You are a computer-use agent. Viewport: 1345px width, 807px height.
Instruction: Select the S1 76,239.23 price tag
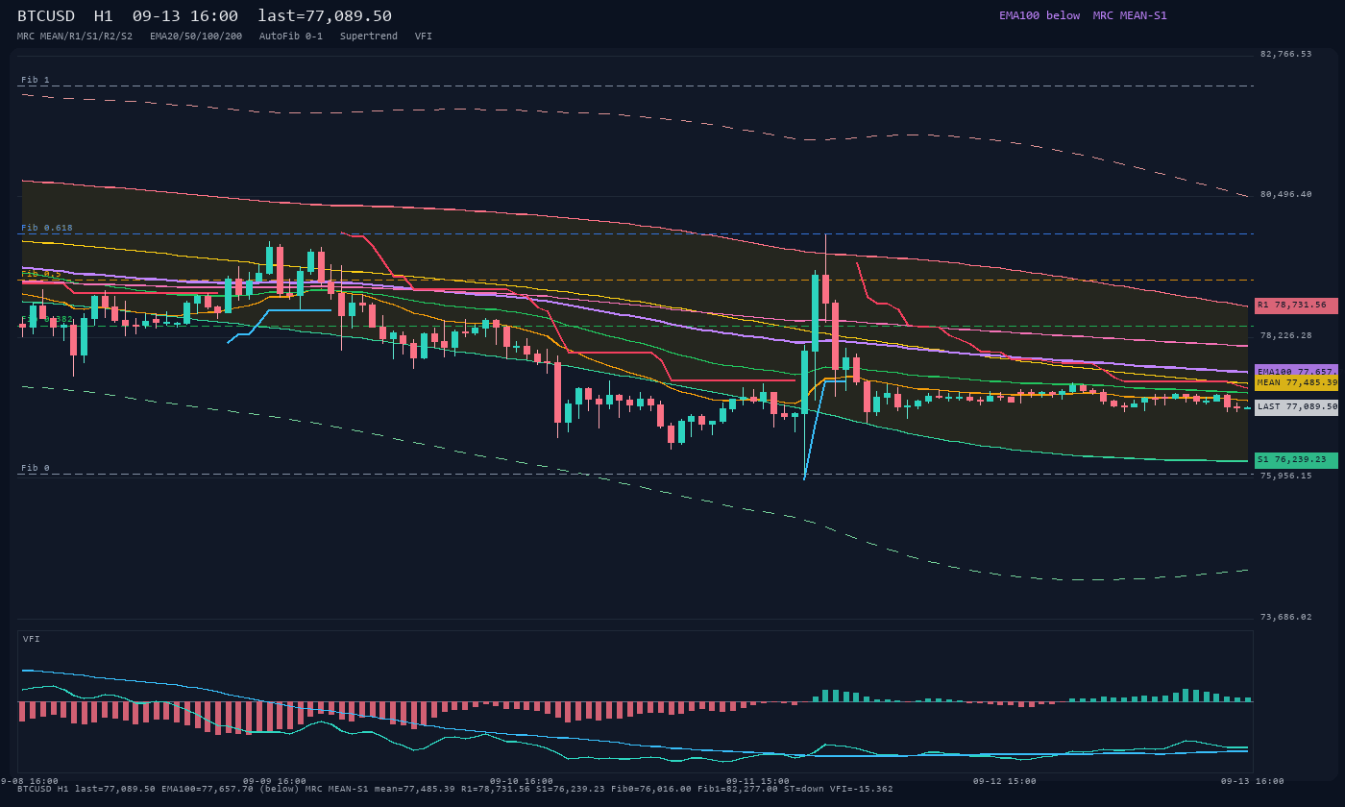point(1296,460)
